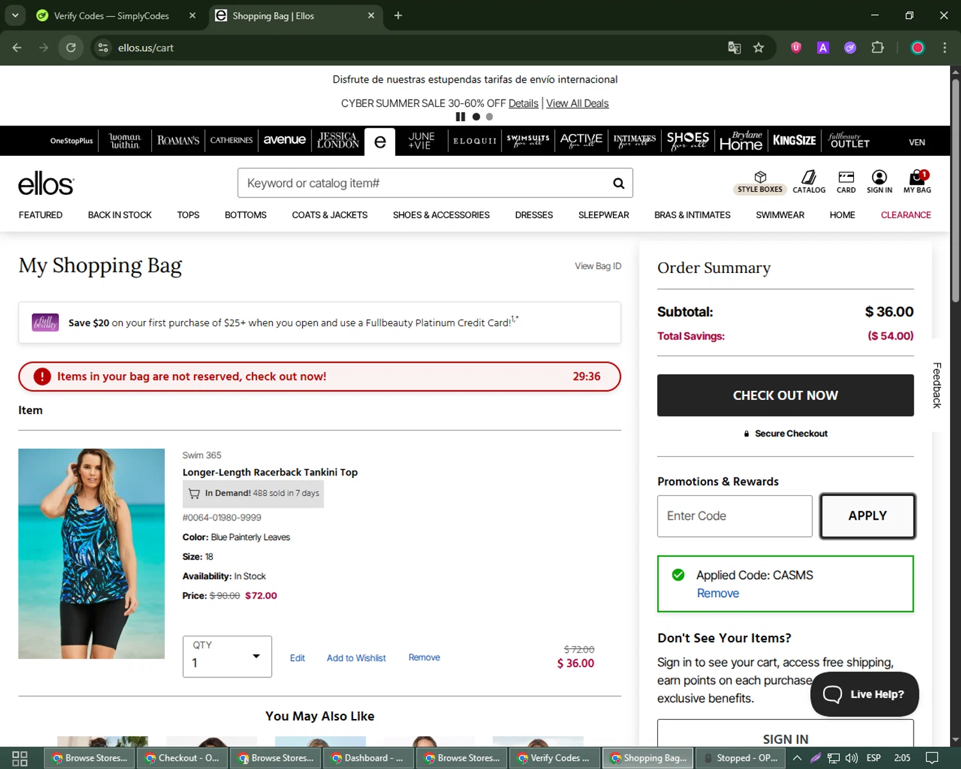Screen dimensions: 961x769
Task: Open the SWIMWEAR menu
Action: pos(780,215)
